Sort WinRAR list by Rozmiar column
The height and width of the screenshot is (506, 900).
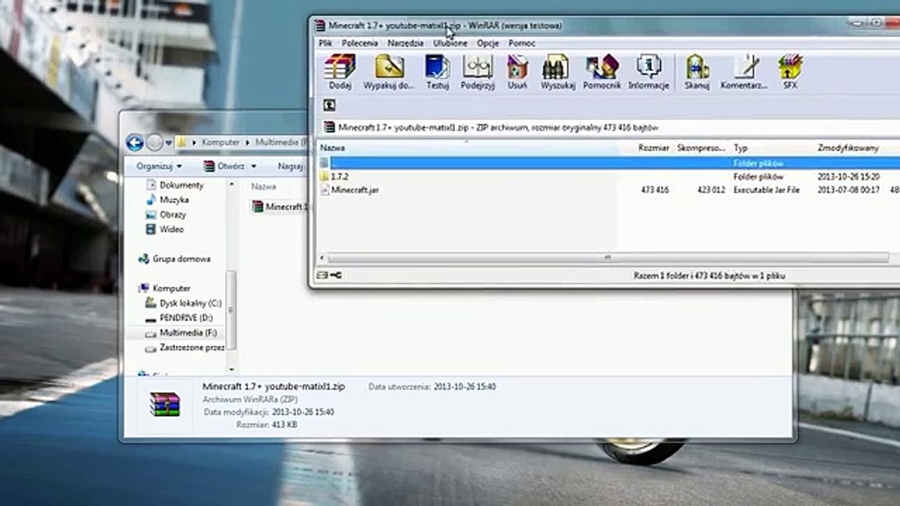pos(653,148)
